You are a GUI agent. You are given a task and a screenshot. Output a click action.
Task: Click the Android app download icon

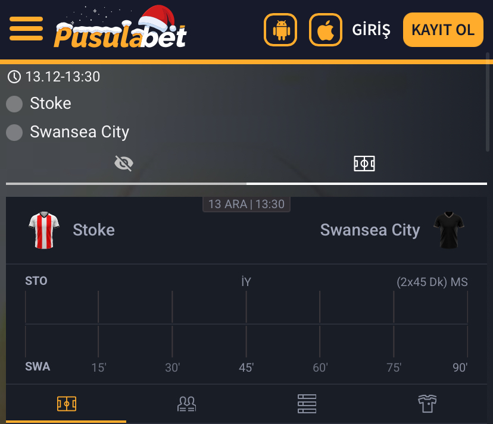[280, 30]
